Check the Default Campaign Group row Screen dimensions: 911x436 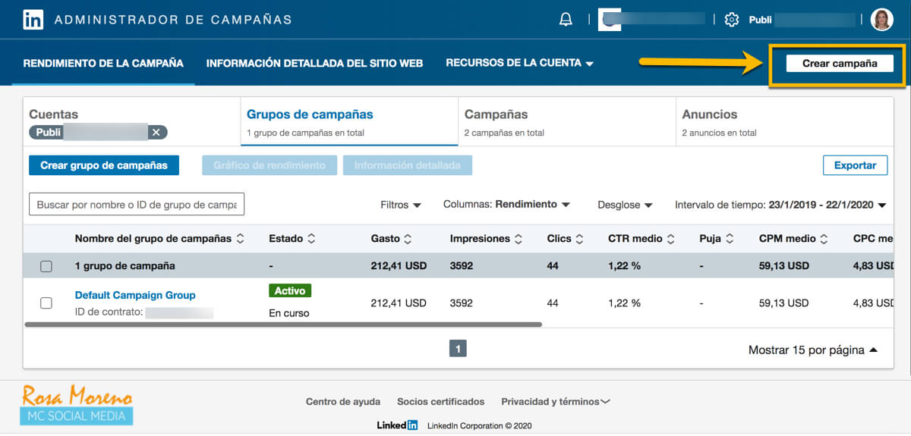46,303
